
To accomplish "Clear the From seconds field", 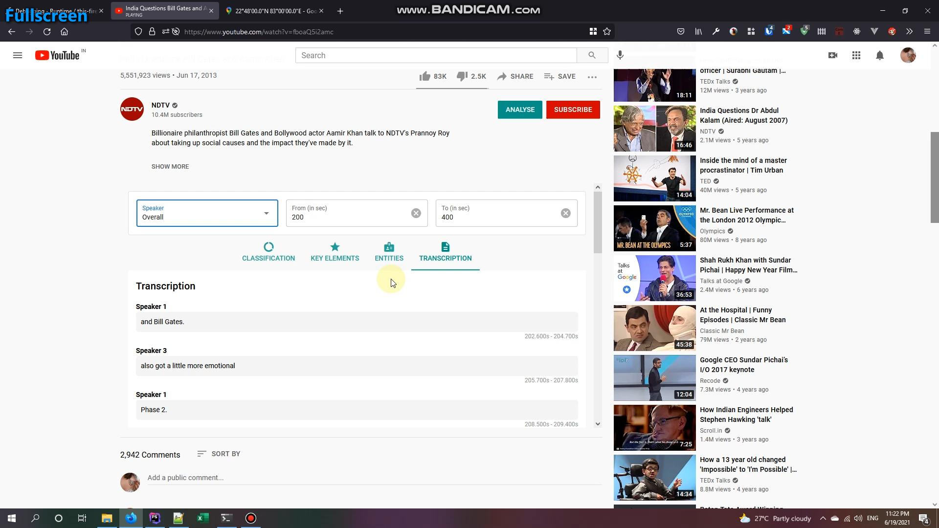I will pos(416,213).
